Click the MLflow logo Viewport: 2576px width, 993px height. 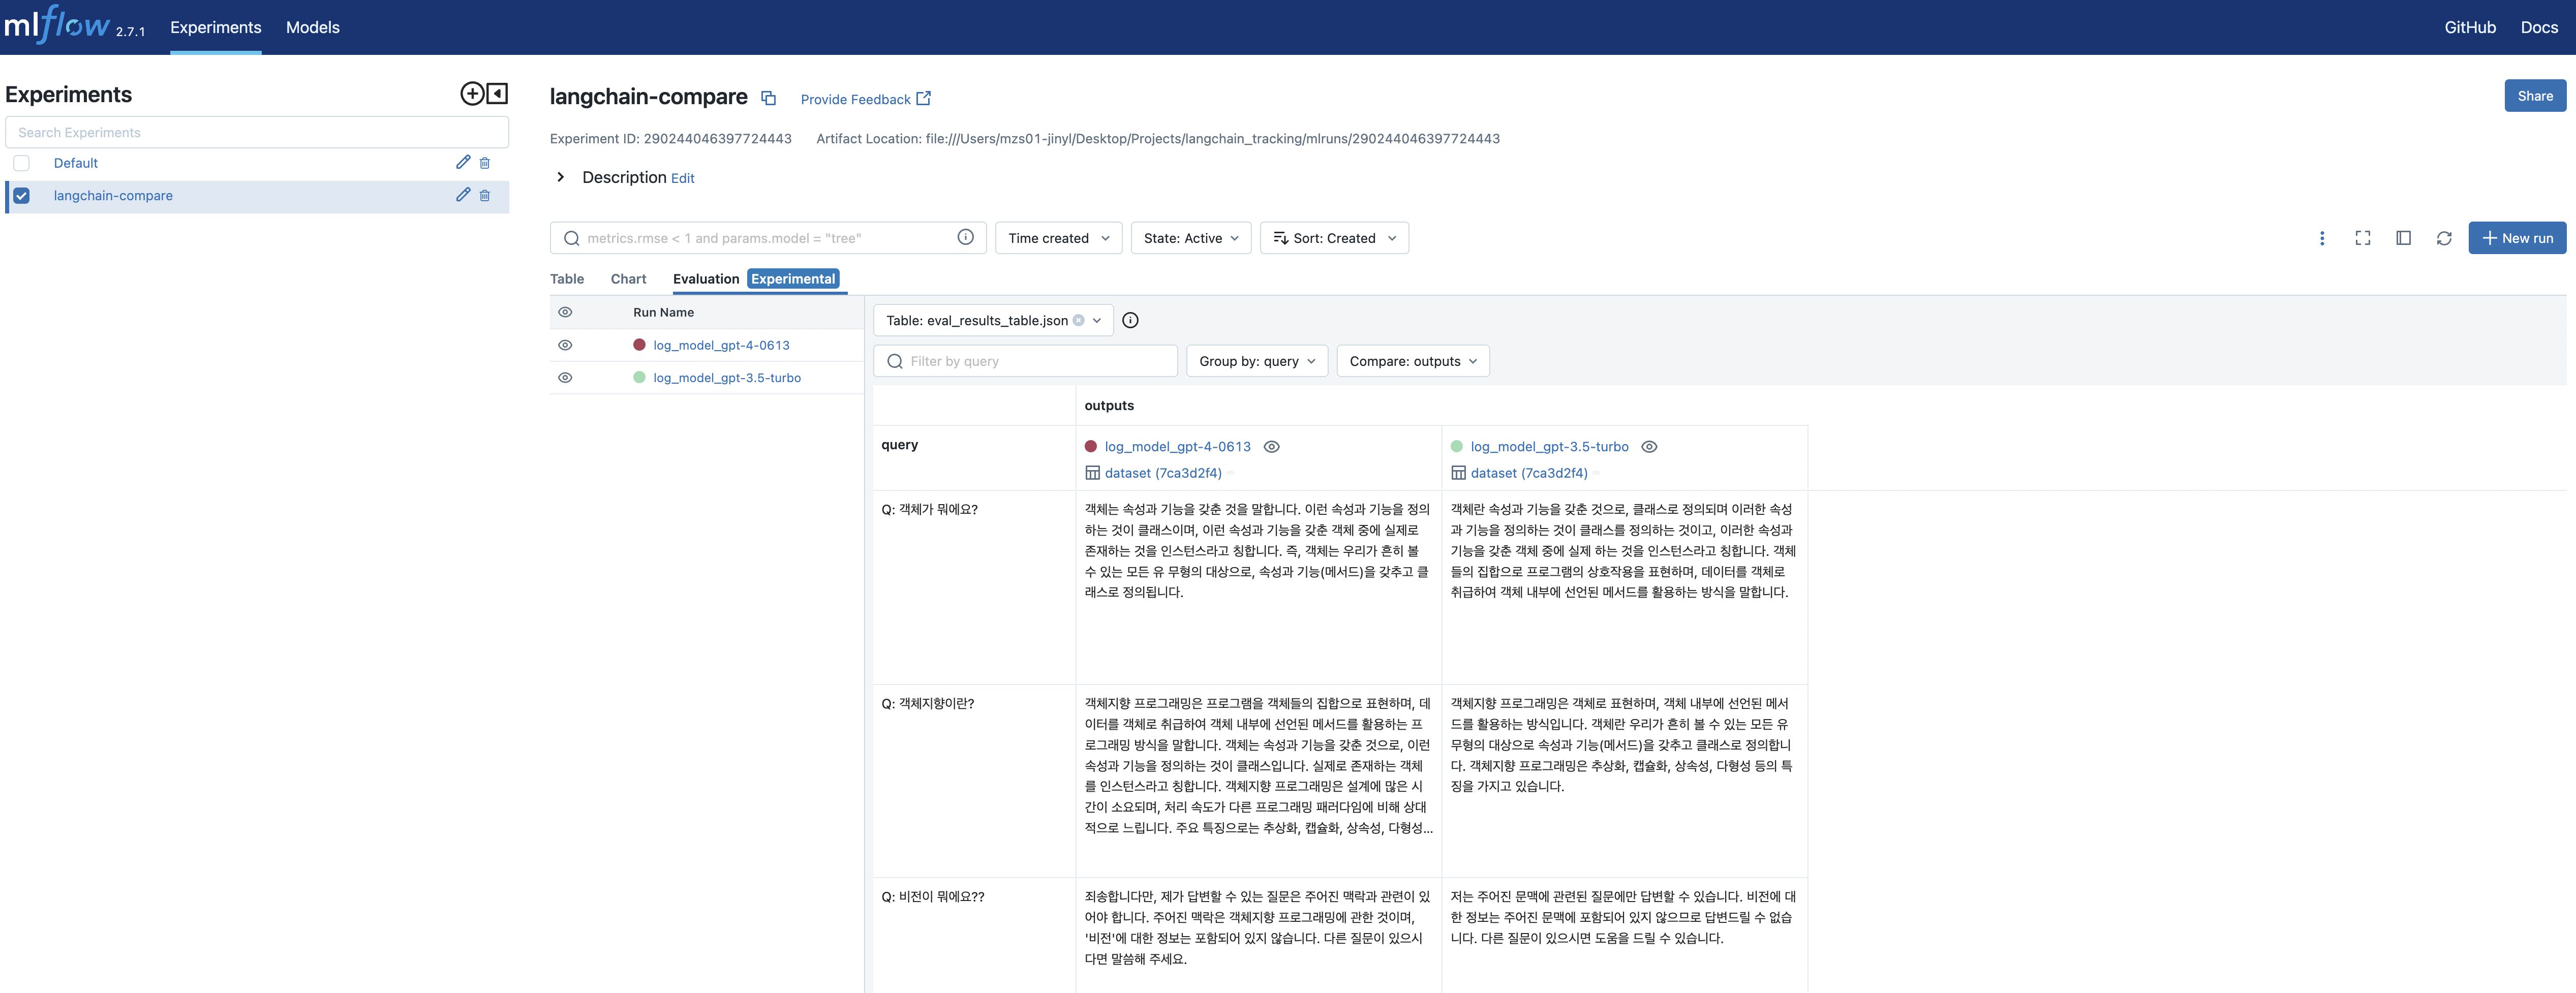[x=57, y=25]
